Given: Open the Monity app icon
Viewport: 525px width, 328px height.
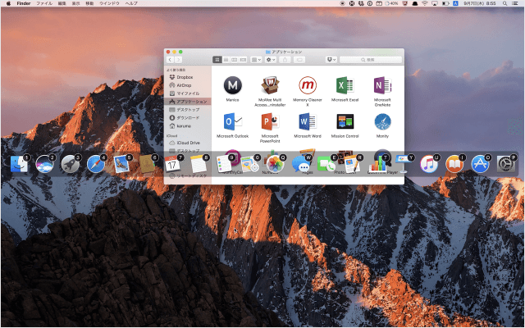Looking at the screenshot, I should click(x=382, y=121).
